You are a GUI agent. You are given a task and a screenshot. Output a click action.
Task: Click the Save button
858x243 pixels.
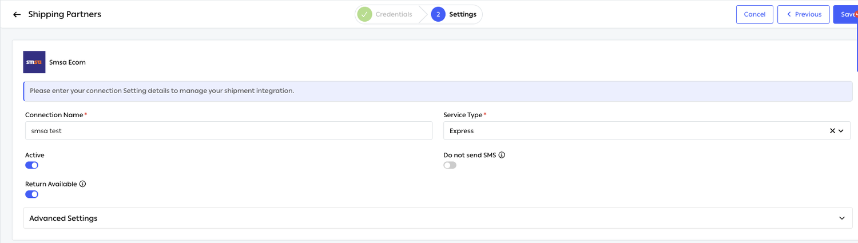845,14
